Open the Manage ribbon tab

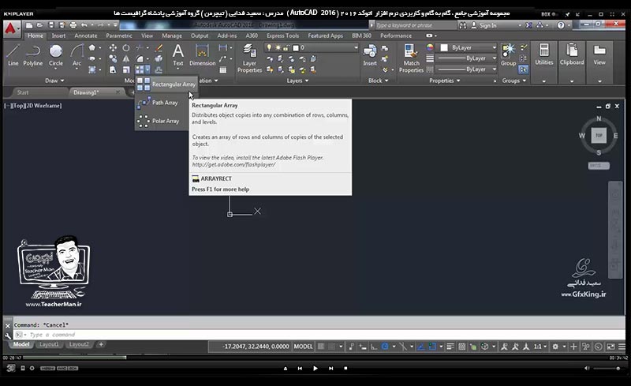click(x=172, y=36)
